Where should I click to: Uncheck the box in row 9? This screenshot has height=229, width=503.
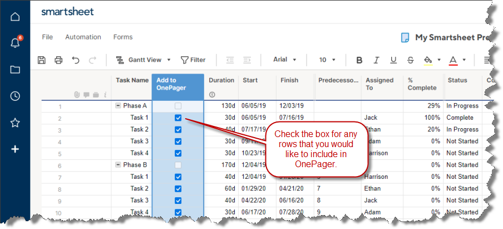[178, 201]
